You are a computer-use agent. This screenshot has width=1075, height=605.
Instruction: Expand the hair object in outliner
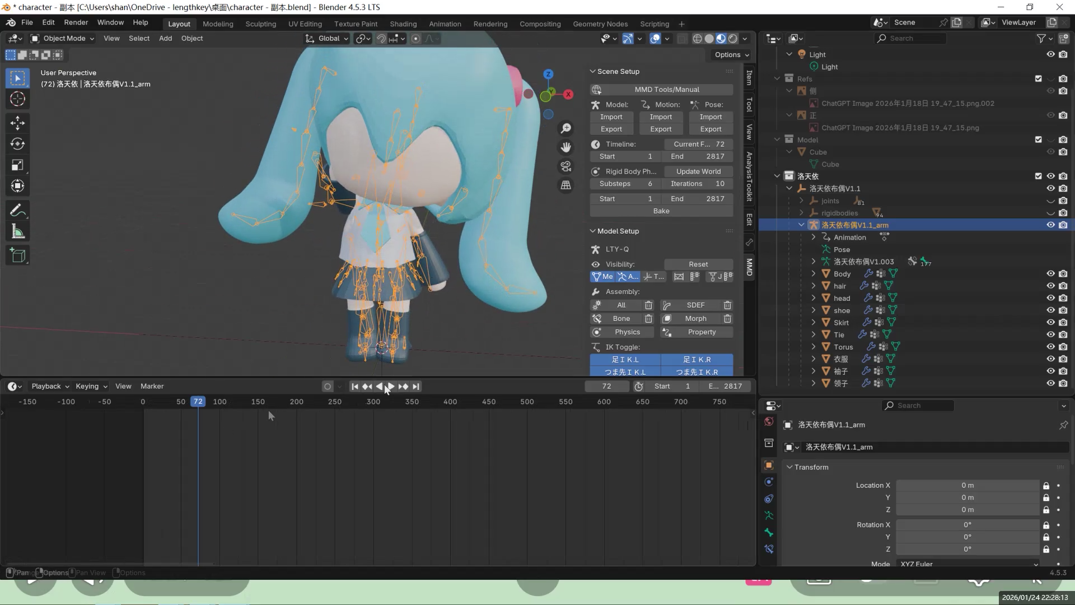pos(814,286)
